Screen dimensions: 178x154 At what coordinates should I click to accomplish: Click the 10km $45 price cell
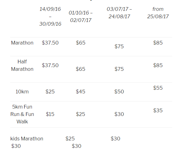point(80,92)
